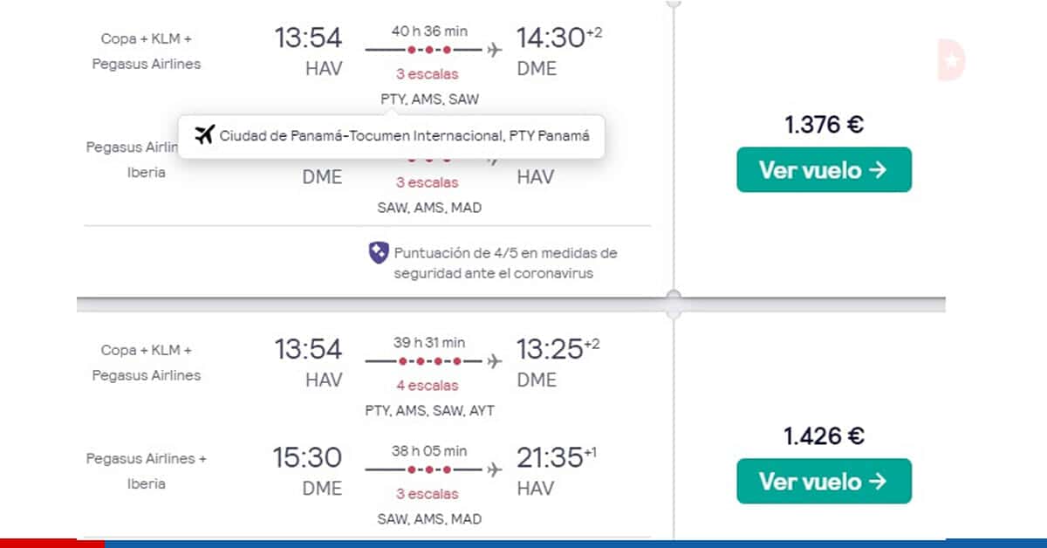Click PTY, AMS, SAW stopover codes

pyautogui.click(x=429, y=99)
